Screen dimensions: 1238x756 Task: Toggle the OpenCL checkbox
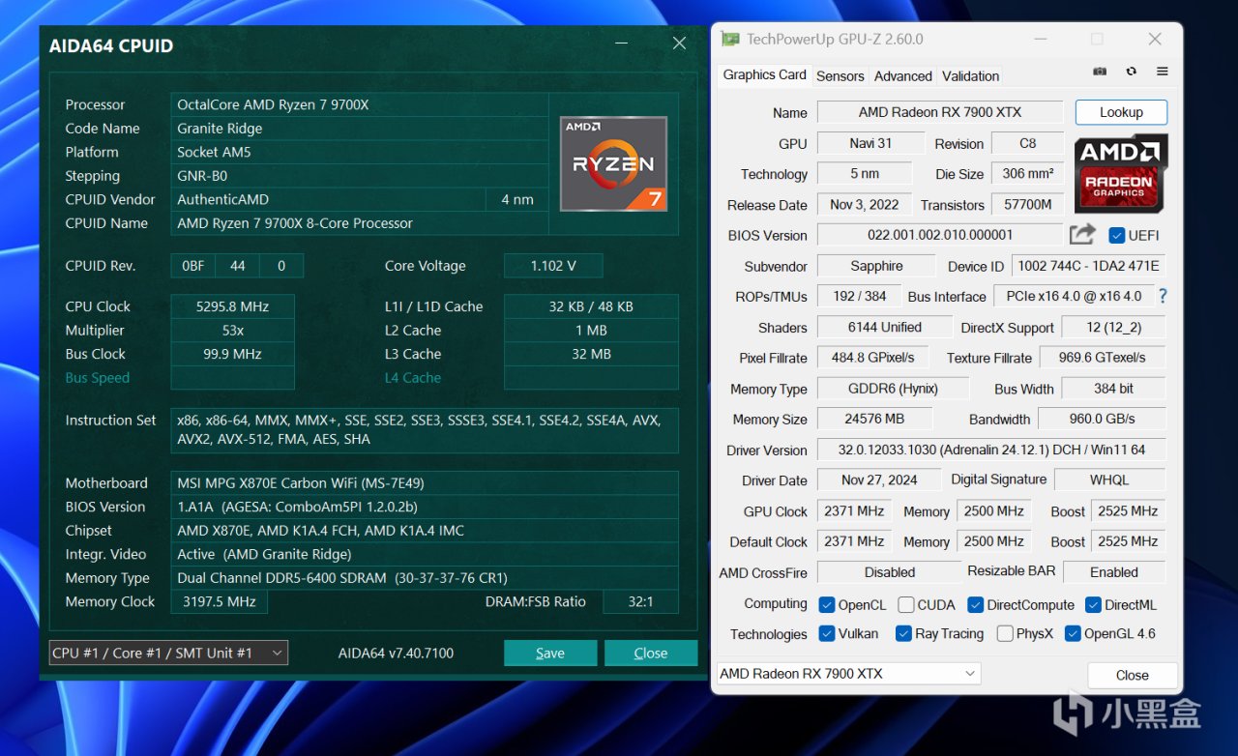(826, 605)
